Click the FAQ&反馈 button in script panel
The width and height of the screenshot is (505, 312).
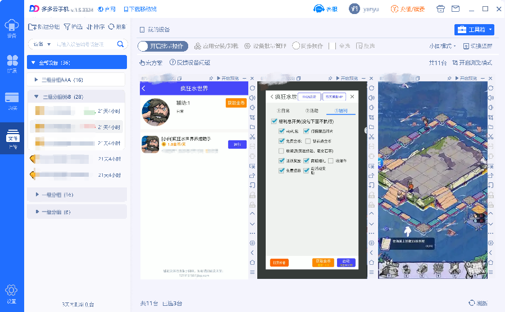[x=310, y=97]
